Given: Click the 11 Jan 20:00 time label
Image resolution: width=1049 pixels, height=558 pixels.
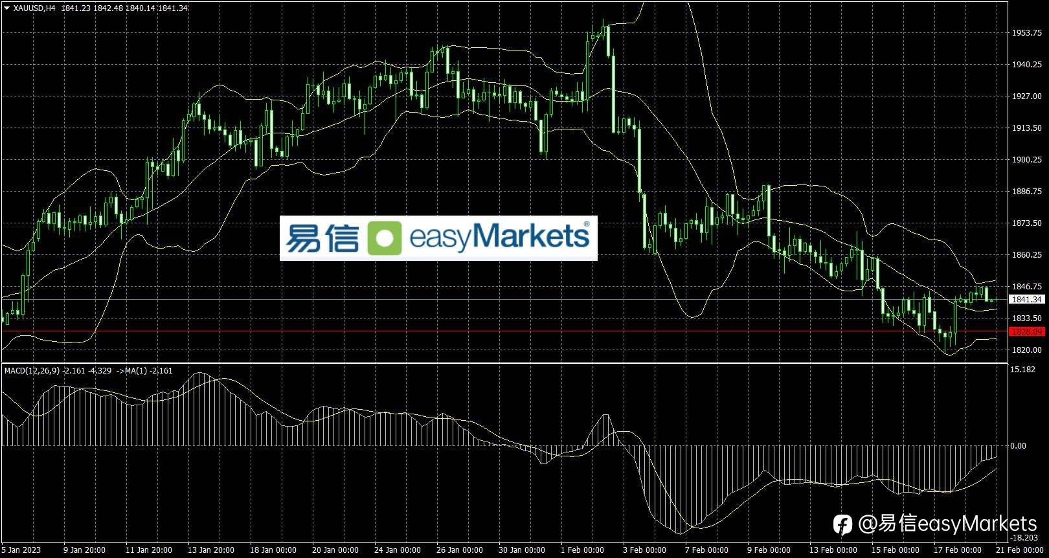Looking at the screenshot, I should 149,550.
